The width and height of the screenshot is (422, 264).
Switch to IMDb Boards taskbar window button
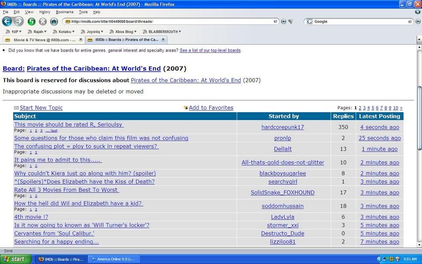click(x=61, y=259)
